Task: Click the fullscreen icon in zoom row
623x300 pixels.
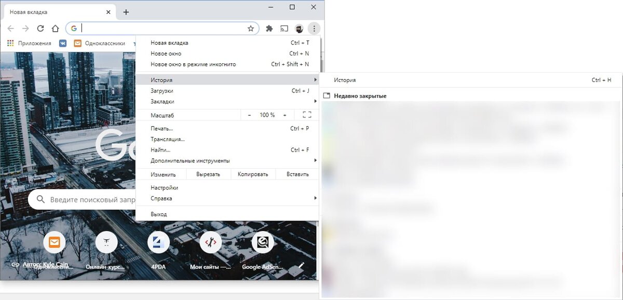Action: pos(306,115)
